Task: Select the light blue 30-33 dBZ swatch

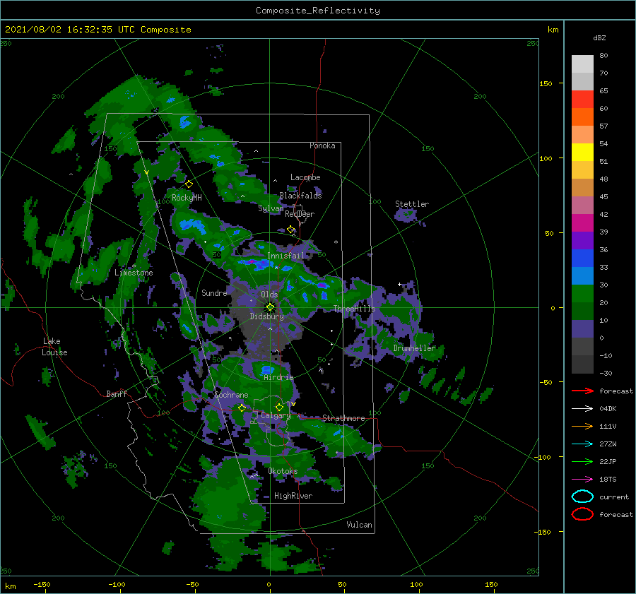Action: 582,276
